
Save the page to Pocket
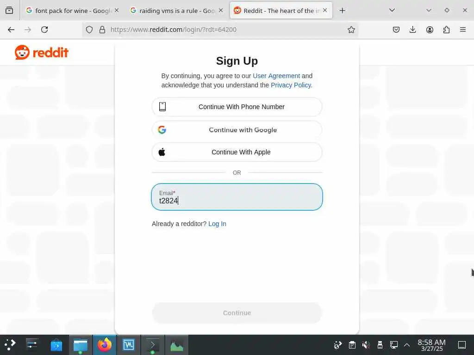click(396, 30)
